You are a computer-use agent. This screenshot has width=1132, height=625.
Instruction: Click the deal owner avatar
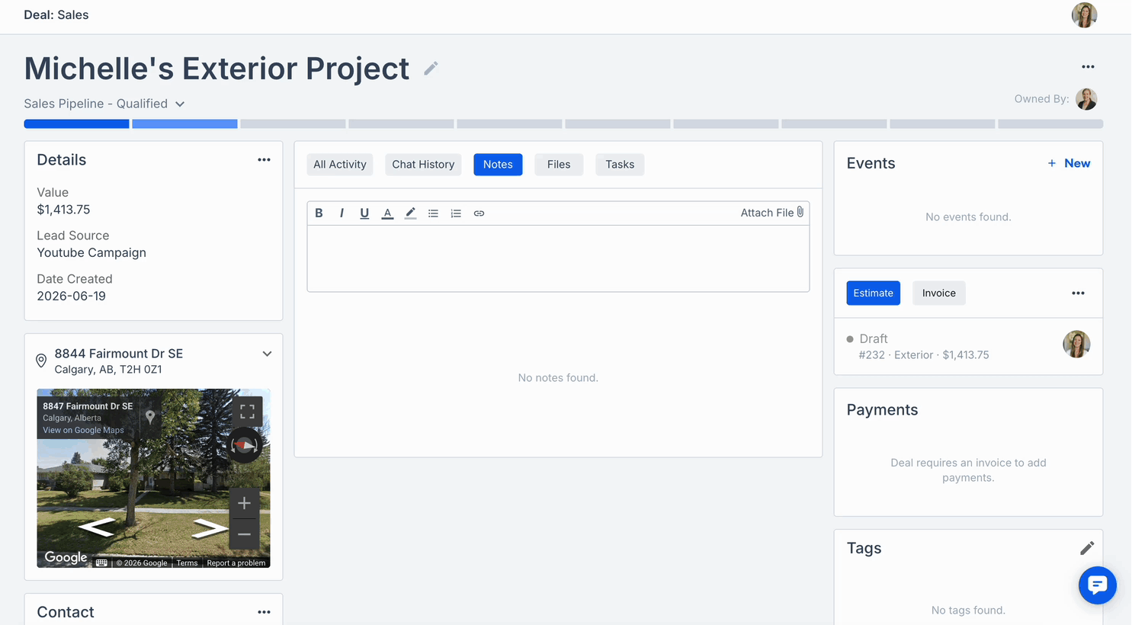point(1086,99)
